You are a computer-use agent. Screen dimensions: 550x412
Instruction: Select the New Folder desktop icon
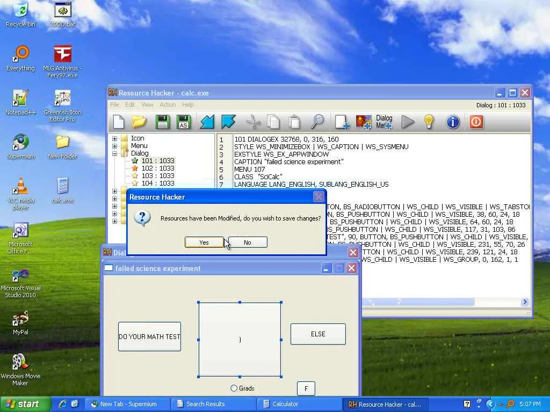62,146
